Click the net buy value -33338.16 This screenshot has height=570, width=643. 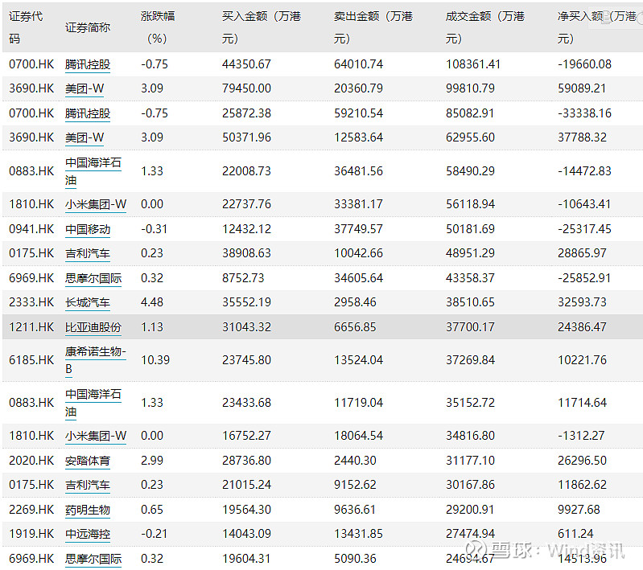tap(584, 113)
